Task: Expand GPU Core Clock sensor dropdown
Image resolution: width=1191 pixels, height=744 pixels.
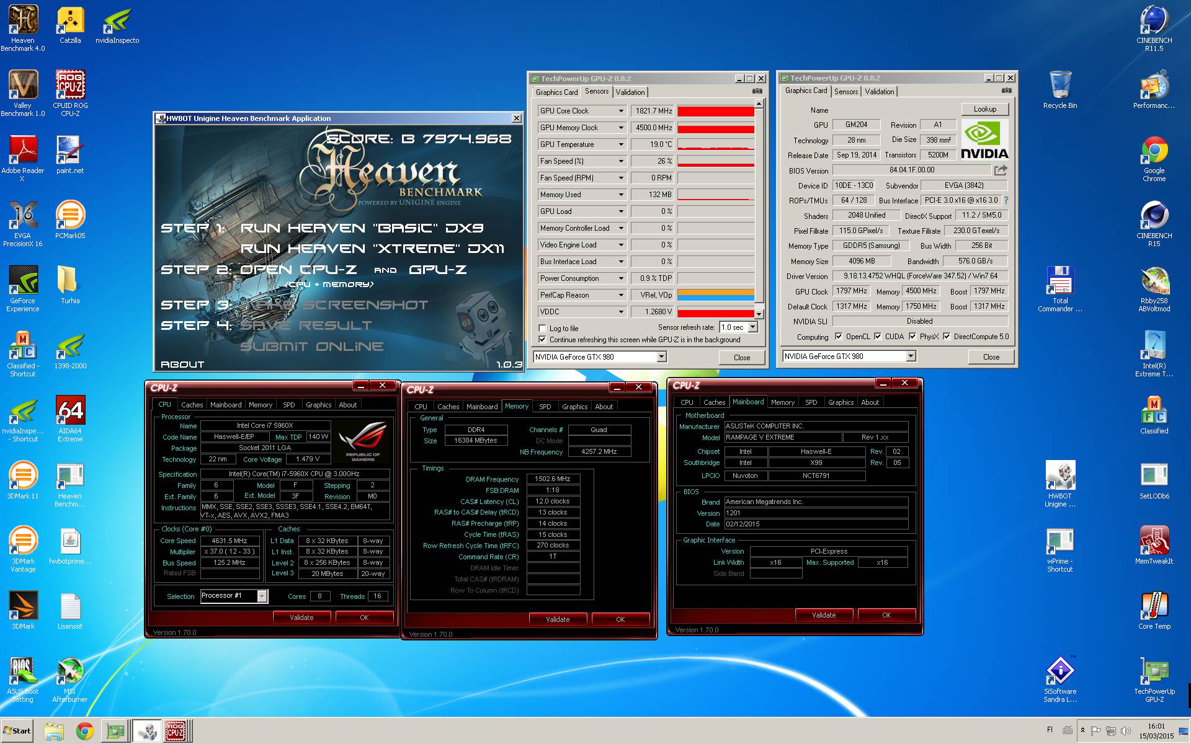Action: coord(620,111)
